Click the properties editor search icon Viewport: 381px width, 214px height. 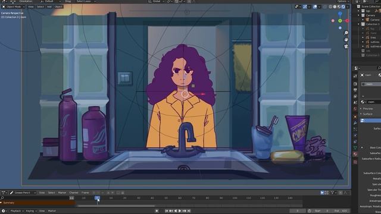(379, 68)
